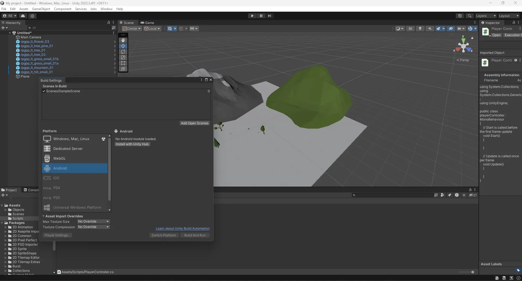
Task: Toggle scene audio mute
Action: click(x=430, y=29)
